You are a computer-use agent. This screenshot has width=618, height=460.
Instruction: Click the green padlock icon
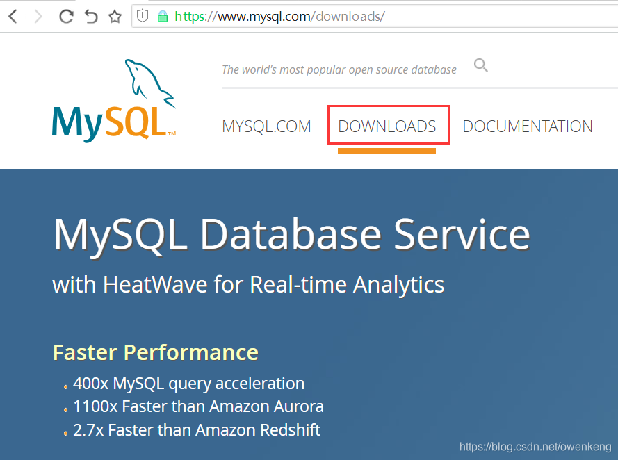point(163,17)
